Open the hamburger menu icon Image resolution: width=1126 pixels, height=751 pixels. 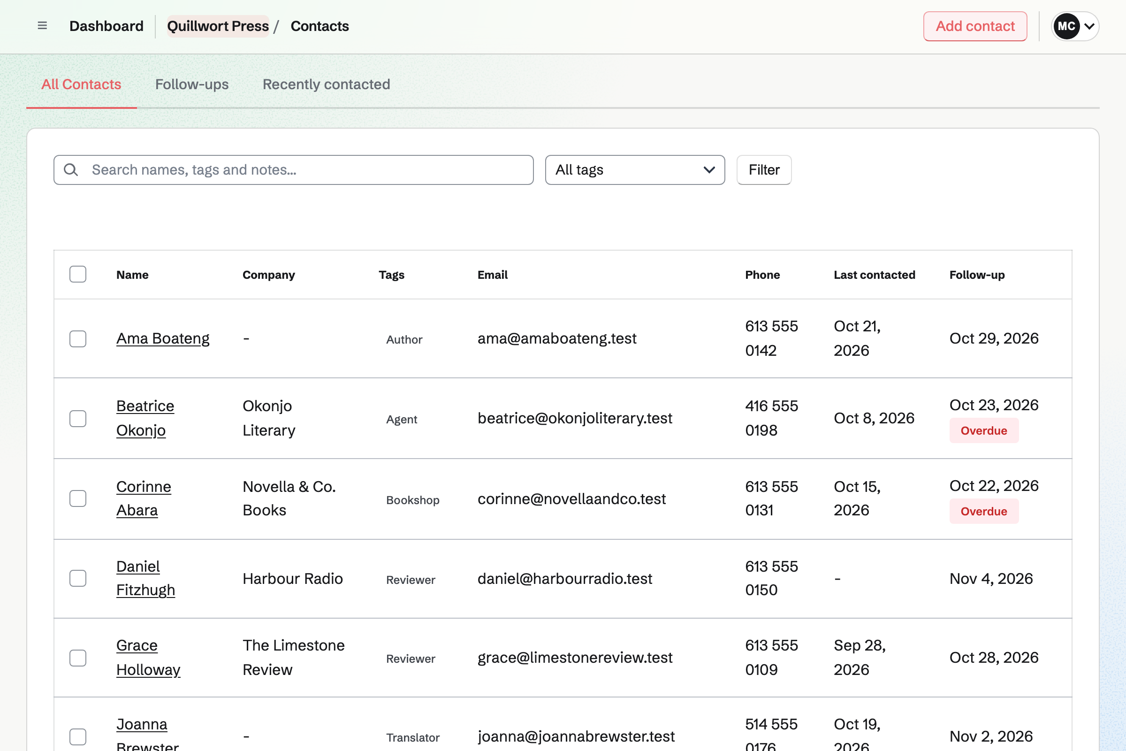(42, 26)
